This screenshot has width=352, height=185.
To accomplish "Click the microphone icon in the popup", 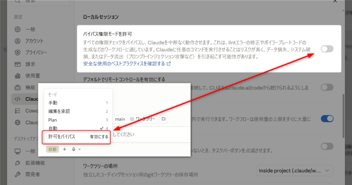I will point(74,149).
